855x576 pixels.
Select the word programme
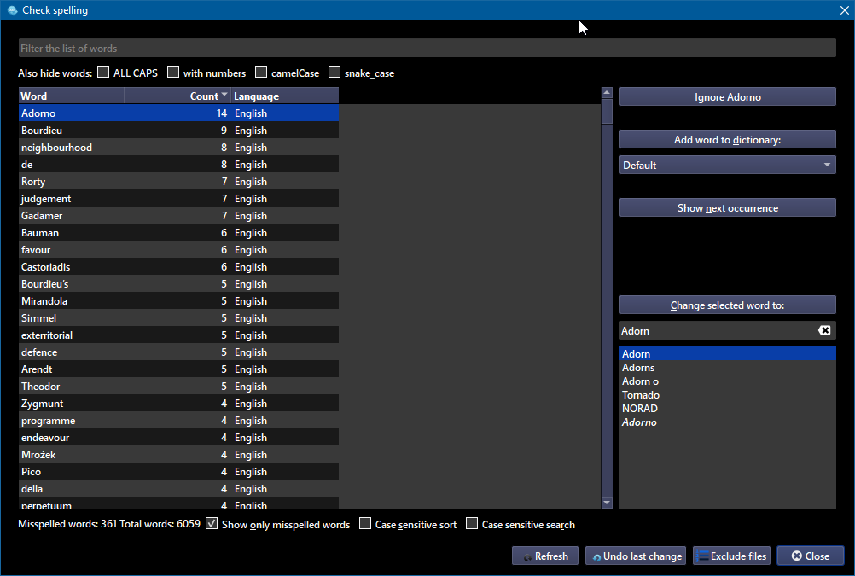(x=179, y=420)
